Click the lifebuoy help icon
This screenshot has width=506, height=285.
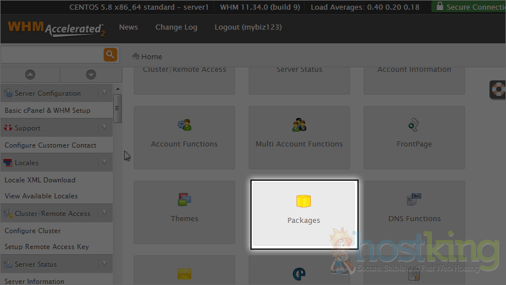point(499,90)
